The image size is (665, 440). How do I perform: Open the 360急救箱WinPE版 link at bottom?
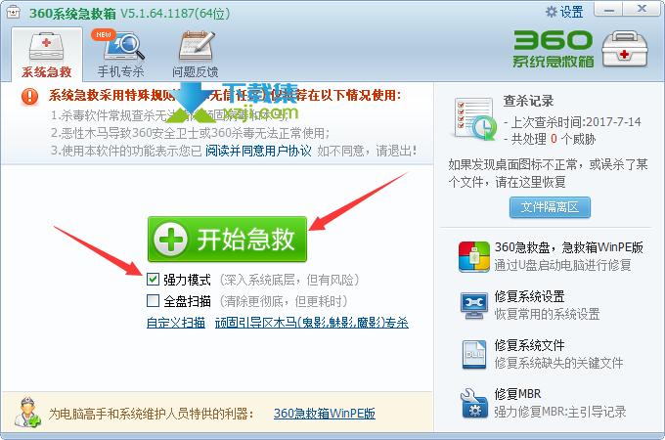(x=325, y=414)
